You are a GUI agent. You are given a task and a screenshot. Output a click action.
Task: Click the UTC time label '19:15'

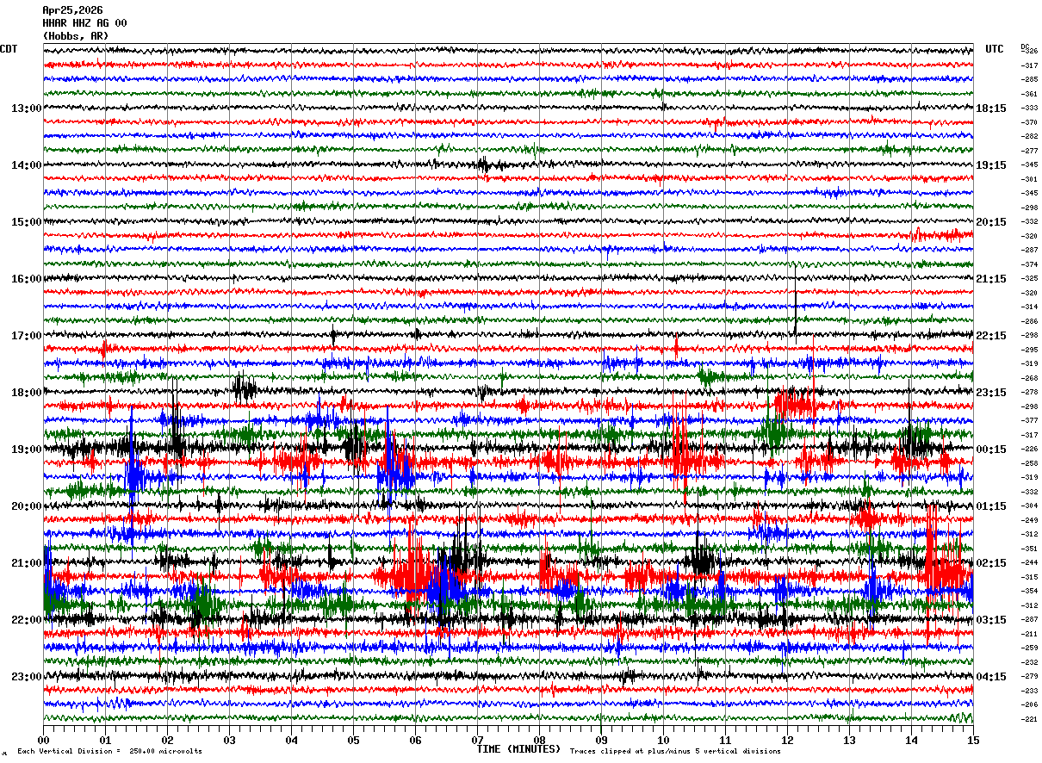coord(991,165)
